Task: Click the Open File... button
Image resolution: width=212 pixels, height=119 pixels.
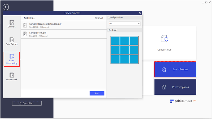Action: [x=27, y=103]
